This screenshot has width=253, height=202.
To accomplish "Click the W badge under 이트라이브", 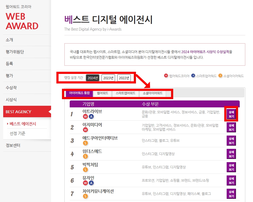I will (85, 116).
